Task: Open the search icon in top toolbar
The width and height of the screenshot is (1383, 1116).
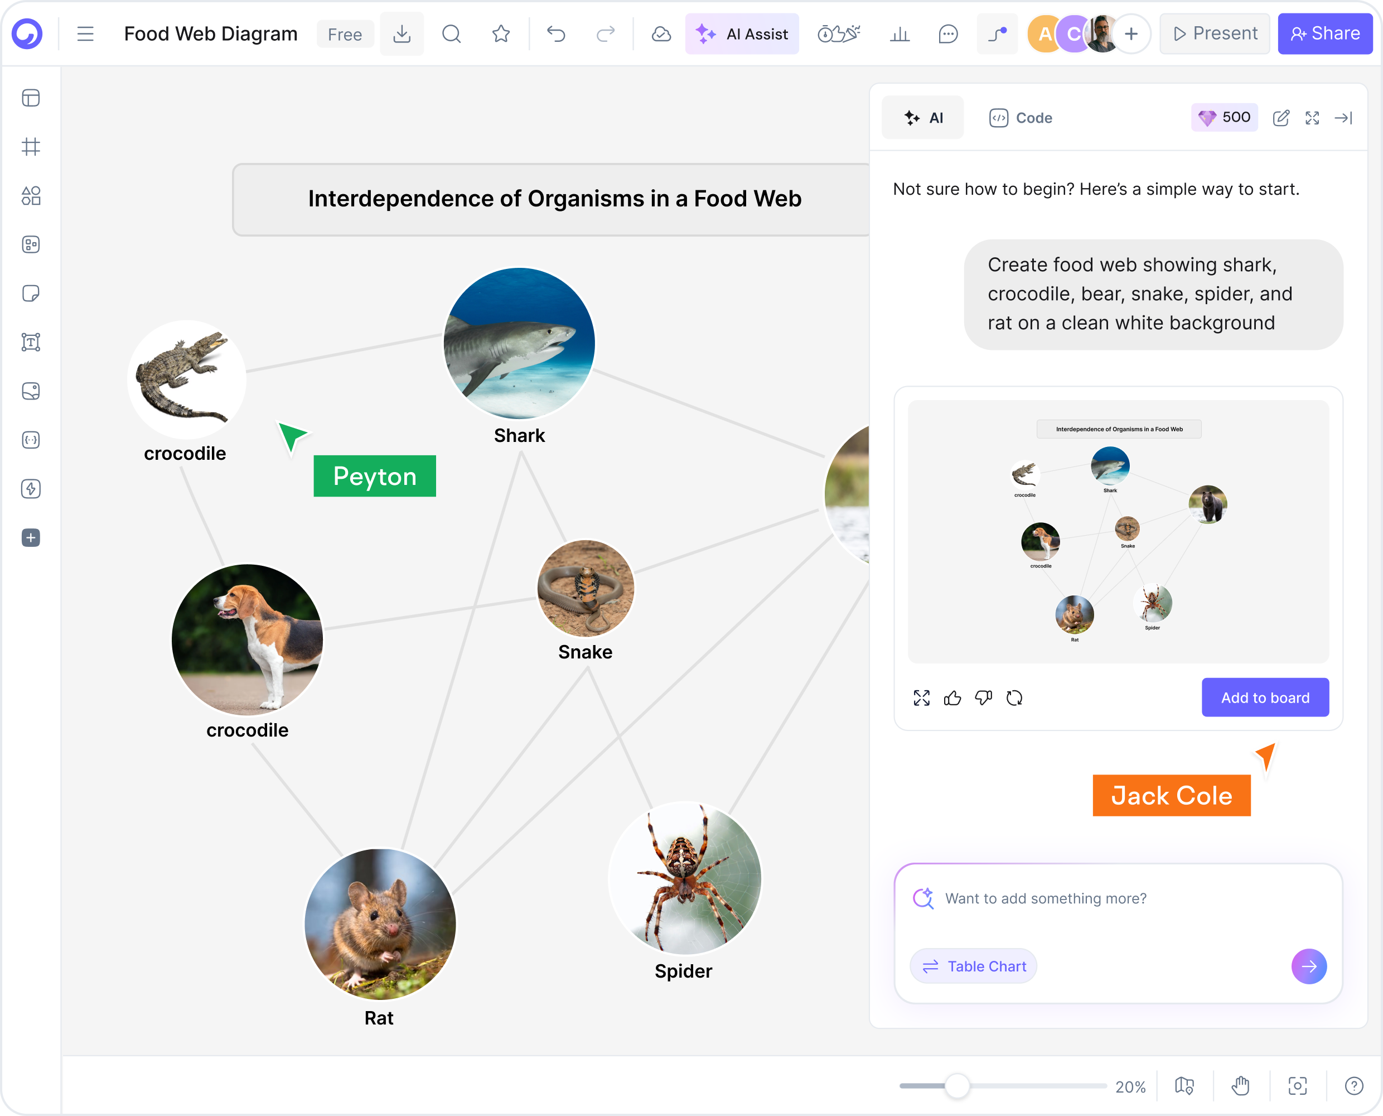Action: click(x=451, y=33)
